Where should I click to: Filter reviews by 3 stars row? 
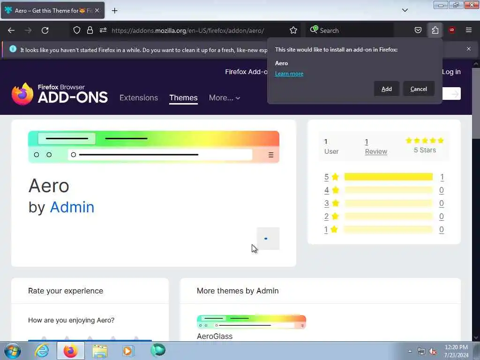384,203
